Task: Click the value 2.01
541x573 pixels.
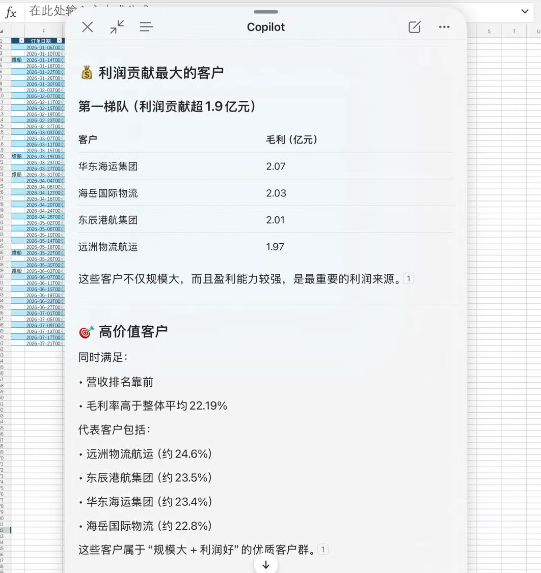Action: [x=276, y=220]
